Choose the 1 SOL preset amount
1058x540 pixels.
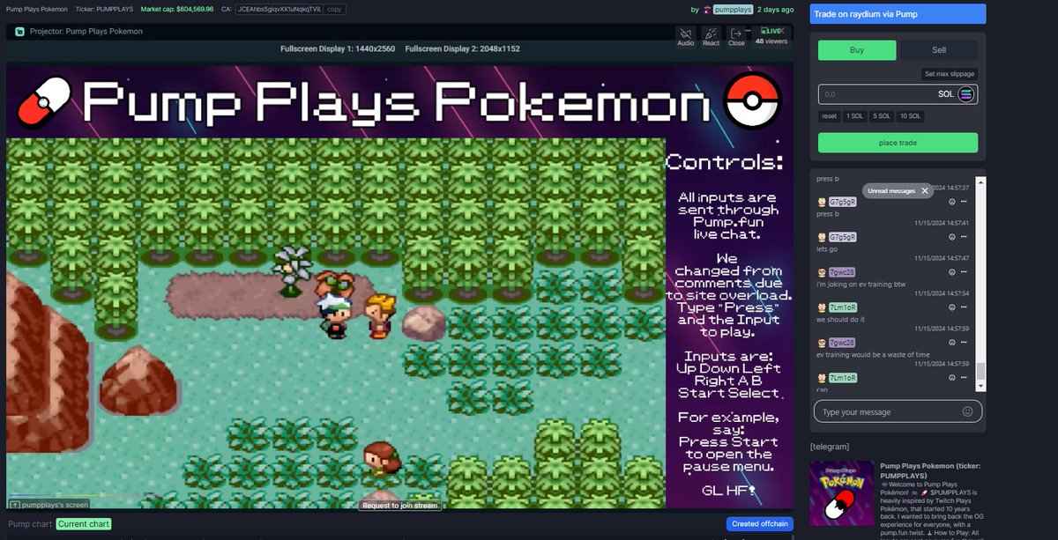point(854,116)
